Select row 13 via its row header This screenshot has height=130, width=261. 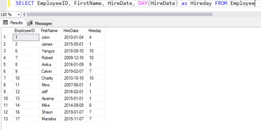[x=6, y=119]
